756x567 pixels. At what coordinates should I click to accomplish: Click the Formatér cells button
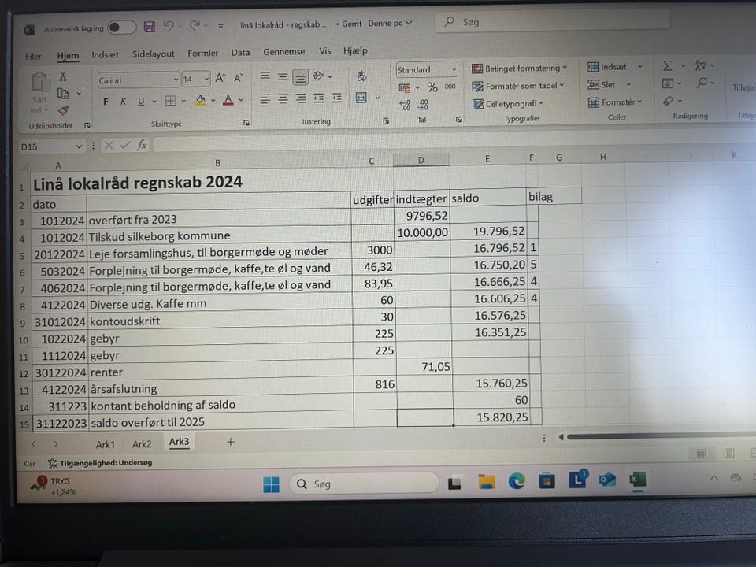tap(615, 102)
